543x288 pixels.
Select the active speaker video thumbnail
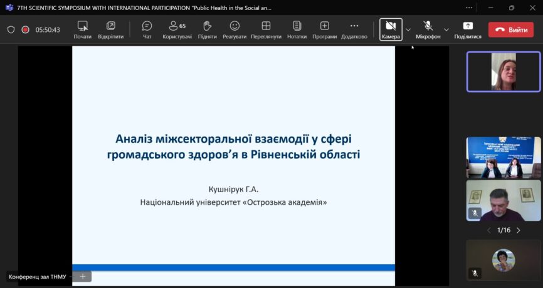(503, 71)
